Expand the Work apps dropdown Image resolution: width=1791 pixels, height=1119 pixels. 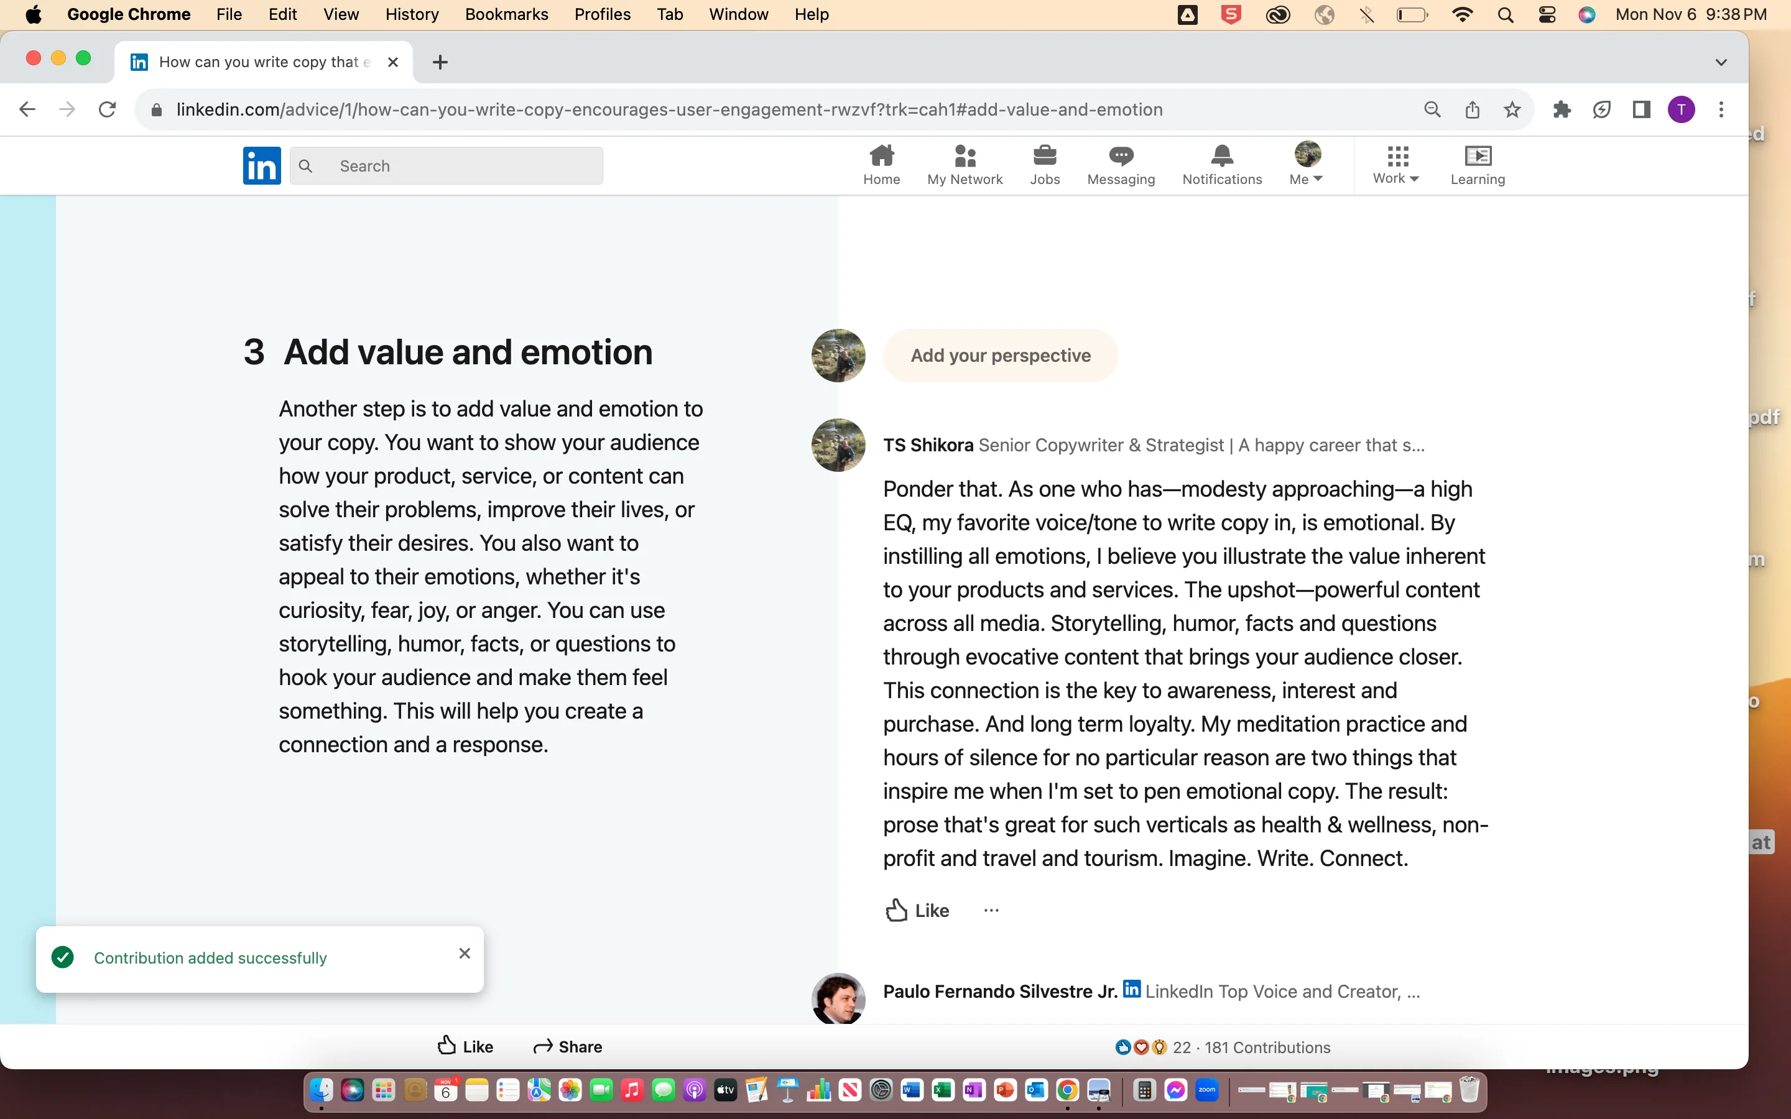[x=1395, y=165]
